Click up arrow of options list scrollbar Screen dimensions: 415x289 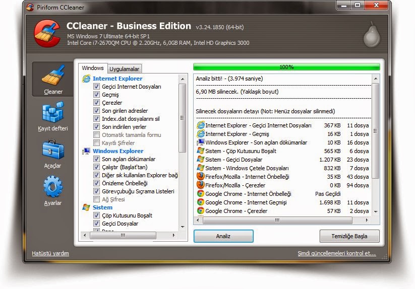coord(183,79)
